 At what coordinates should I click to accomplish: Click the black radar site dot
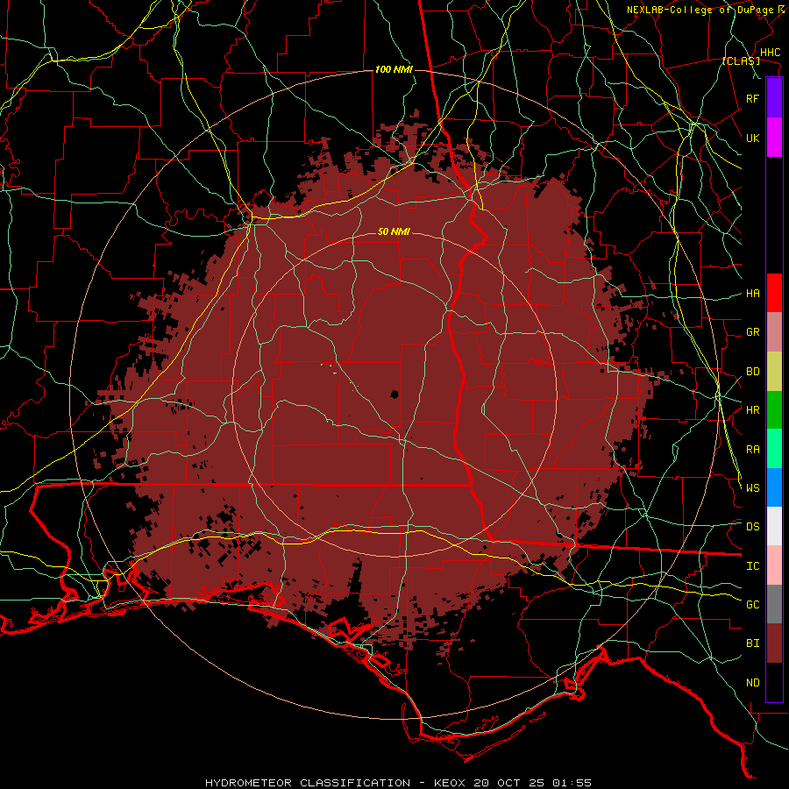394,394
